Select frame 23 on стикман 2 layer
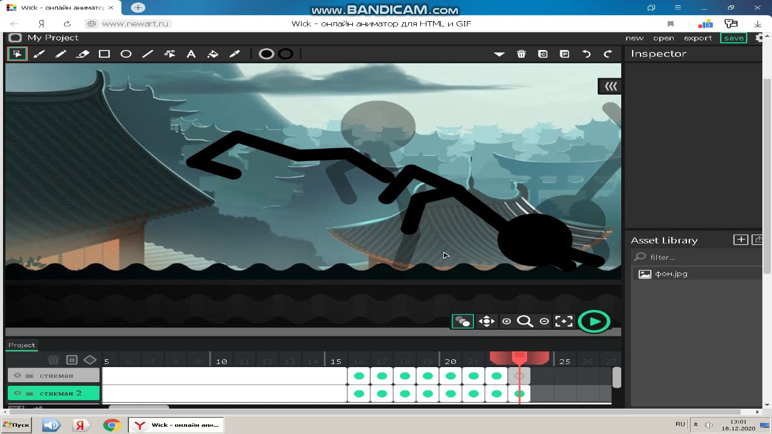772x434 pixels. coord(519,394)
